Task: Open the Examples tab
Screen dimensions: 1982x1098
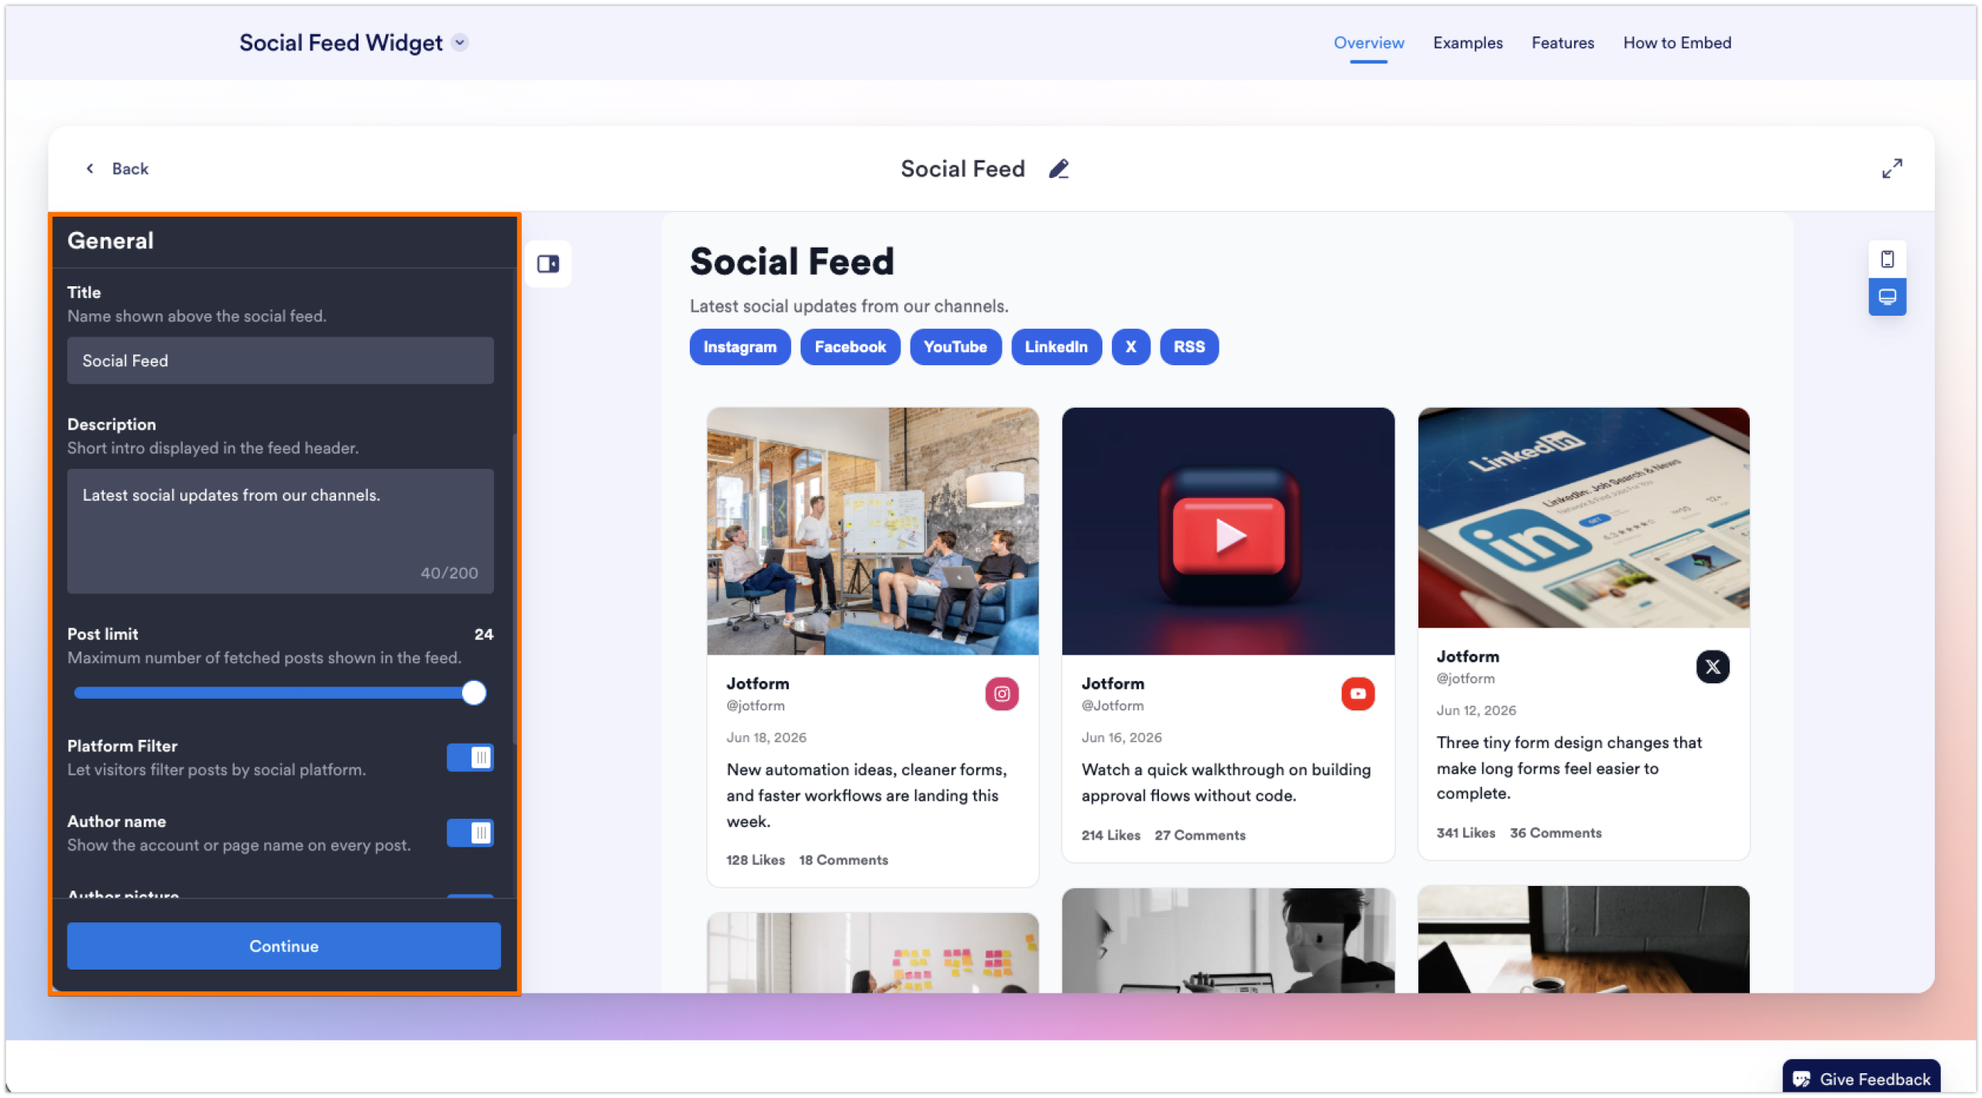Action: 1467,43
